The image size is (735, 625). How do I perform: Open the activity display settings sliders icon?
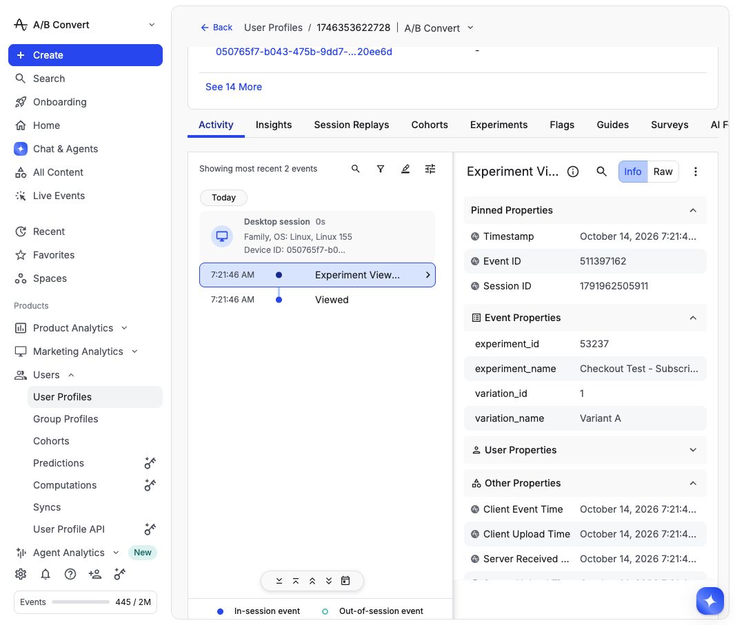[430, 169]
